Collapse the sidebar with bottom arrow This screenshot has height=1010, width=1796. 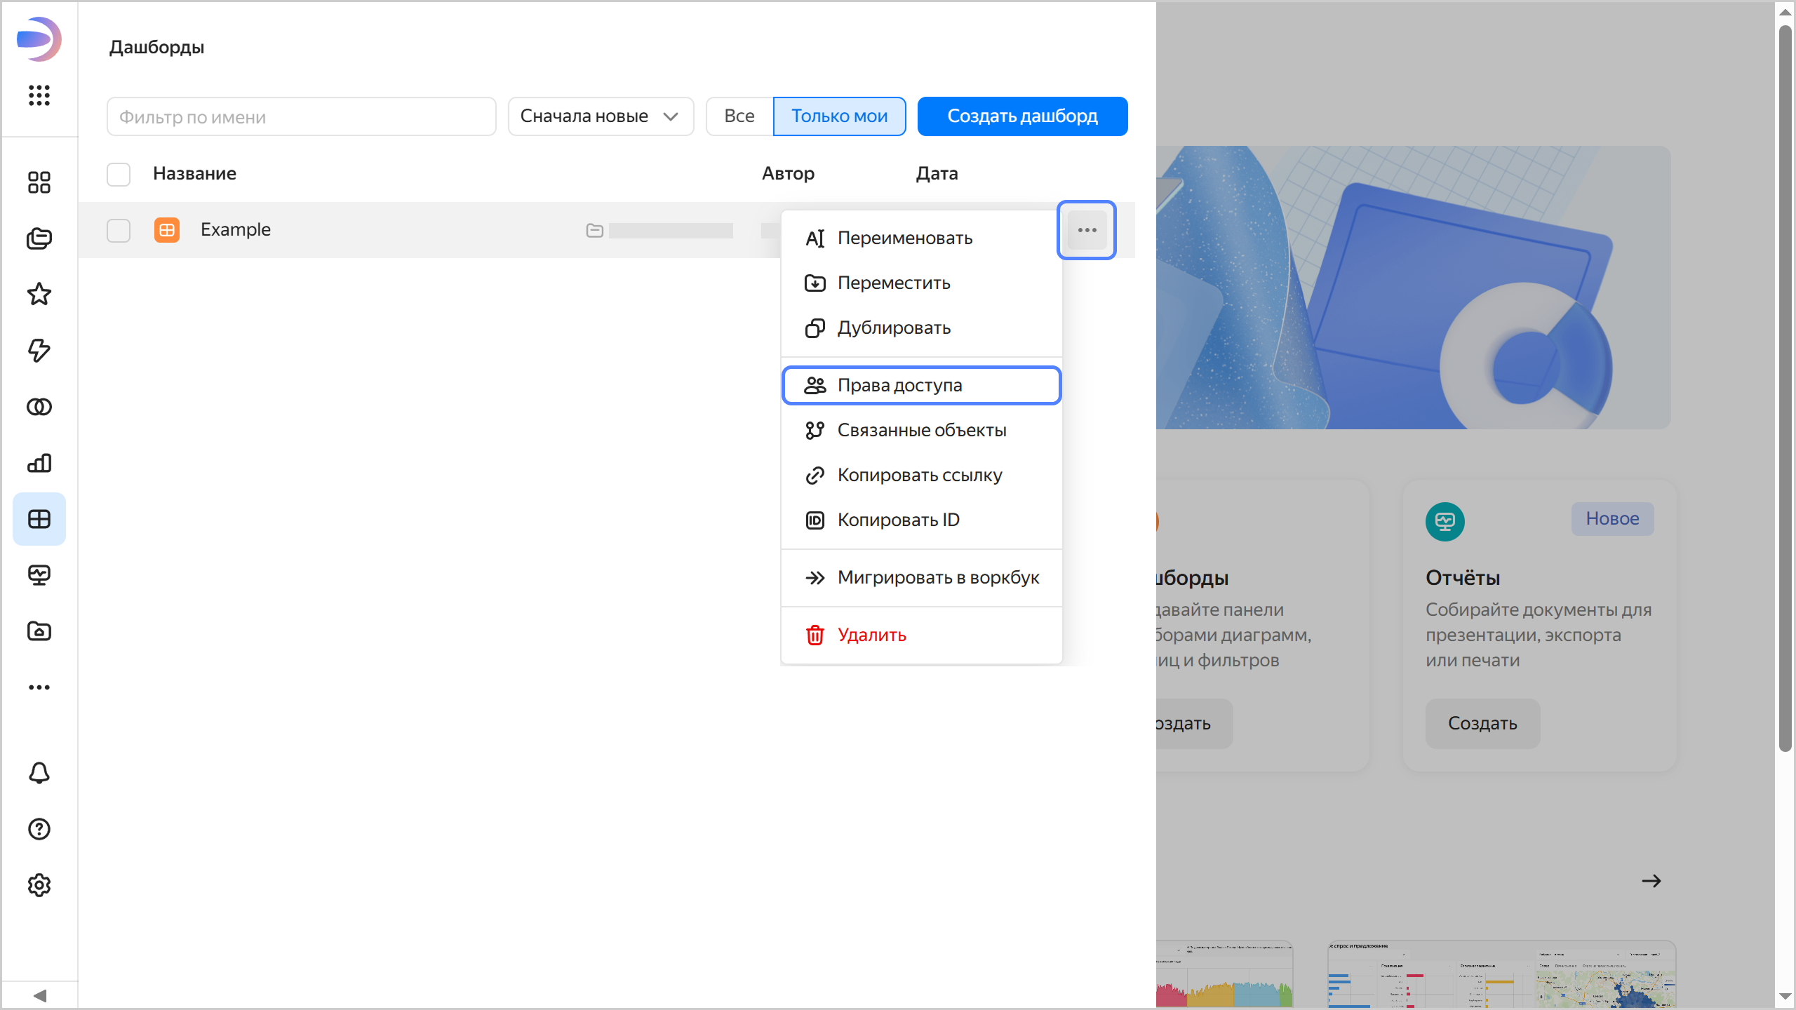39,995
